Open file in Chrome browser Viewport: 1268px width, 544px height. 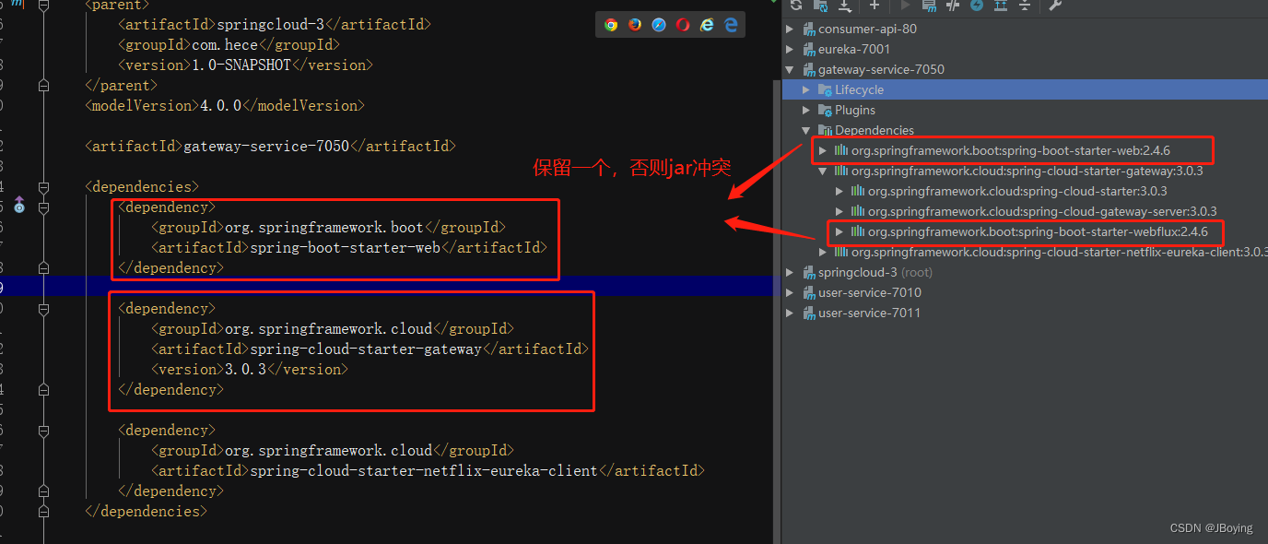pos(611,25)
